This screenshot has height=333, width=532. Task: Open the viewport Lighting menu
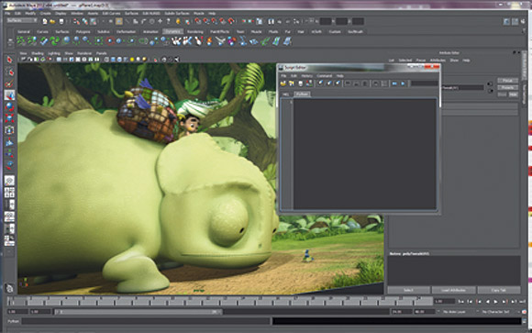coord(54,53)
